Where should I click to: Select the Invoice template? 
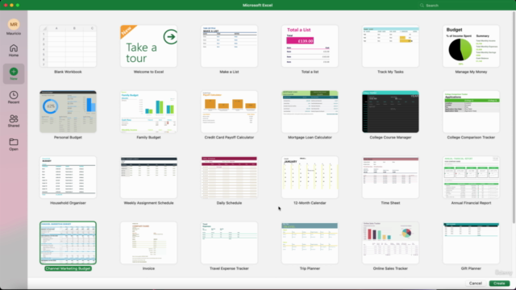point(148,242)
